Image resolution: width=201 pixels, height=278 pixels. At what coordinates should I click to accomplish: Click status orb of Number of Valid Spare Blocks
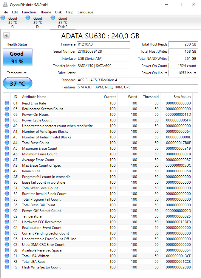coord(7,131)
